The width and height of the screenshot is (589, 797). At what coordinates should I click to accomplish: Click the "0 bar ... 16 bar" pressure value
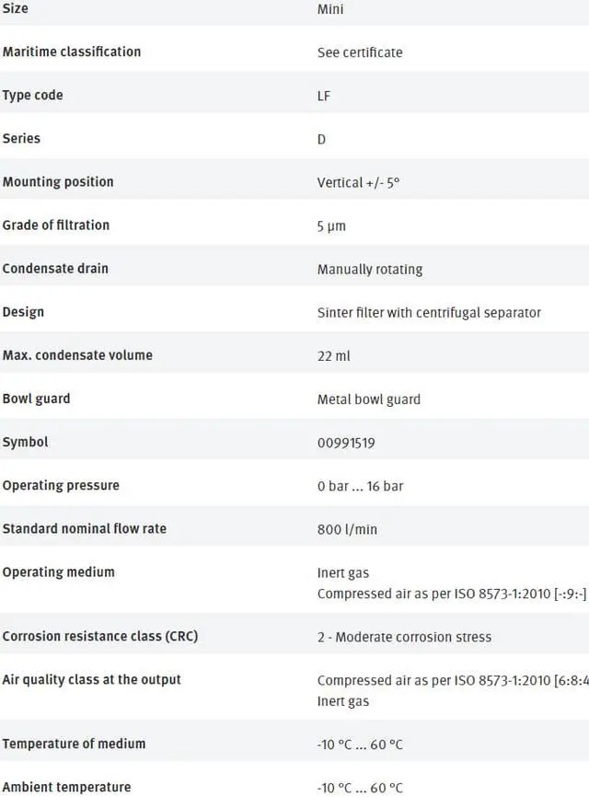pyautogui.click(x=360, y=486)
